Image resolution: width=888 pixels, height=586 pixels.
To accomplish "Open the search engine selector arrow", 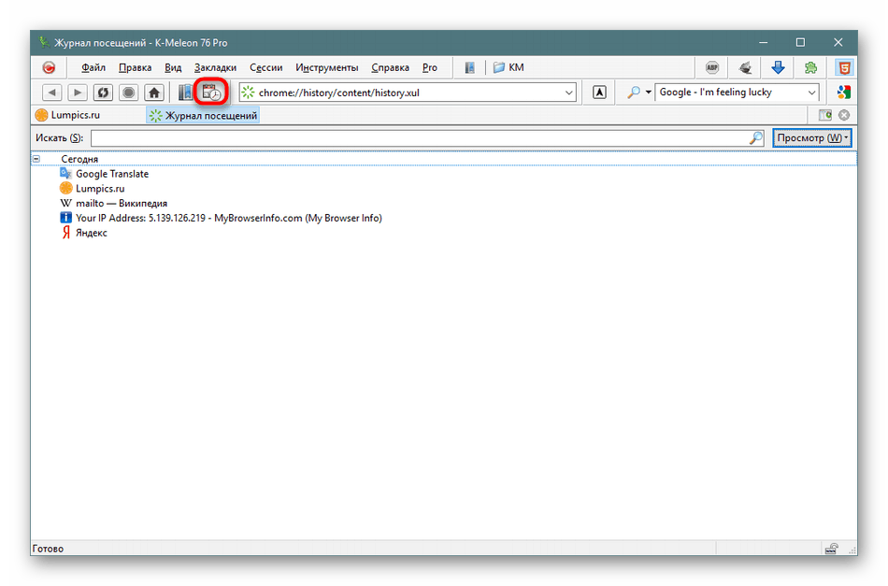I will click(x=648, y=93).
